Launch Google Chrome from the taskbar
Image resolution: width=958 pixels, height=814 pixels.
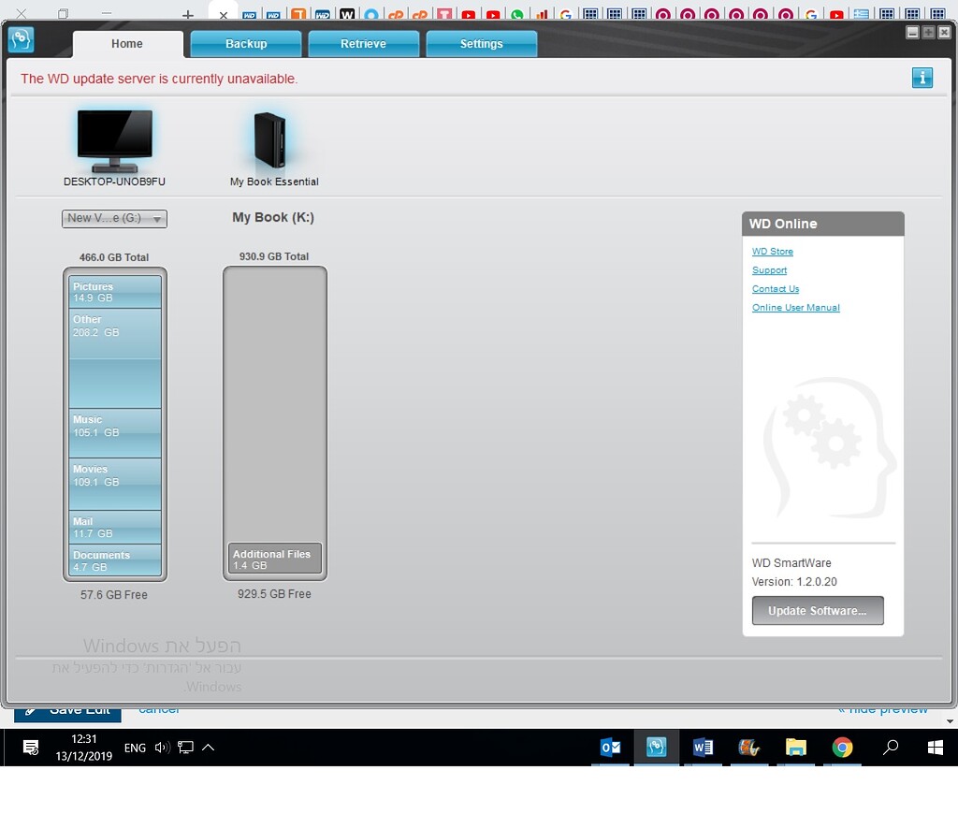click(842, 748)
